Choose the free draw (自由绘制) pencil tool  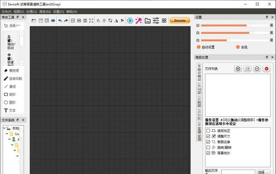[x=13, y=78]
